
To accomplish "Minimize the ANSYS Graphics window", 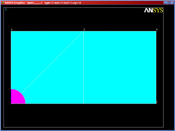I will [x=165, y=2].
